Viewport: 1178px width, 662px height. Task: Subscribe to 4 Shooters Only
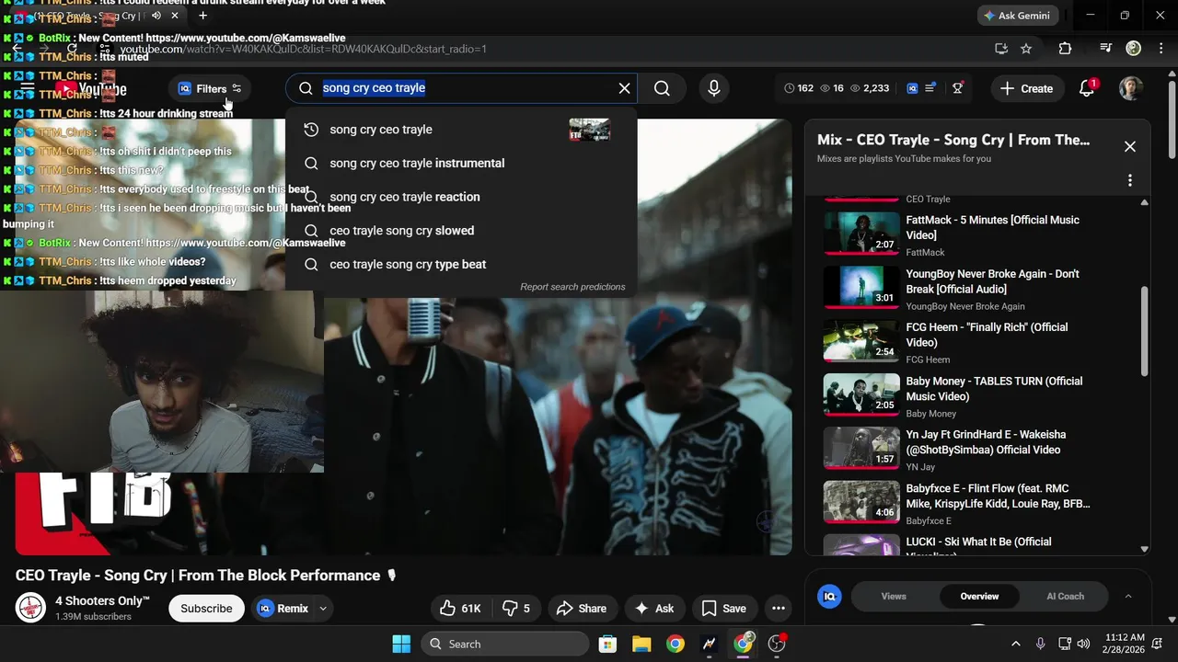pyautogui.click(x=206, y=608)
